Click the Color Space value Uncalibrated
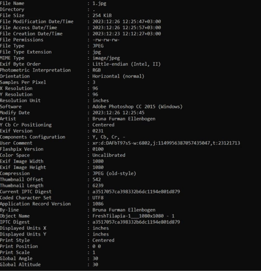Screen dimensions: 261x271 tap(109, 155)
